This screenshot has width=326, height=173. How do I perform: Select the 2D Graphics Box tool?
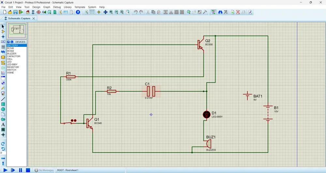(3, 104)
